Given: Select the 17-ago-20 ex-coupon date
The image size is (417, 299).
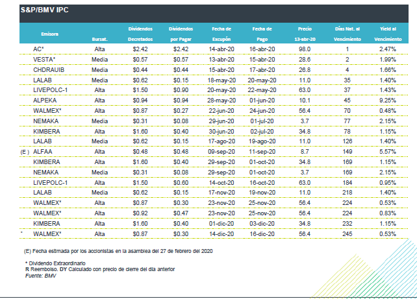Looking at the screenshot, I should [x=221, y=141].
